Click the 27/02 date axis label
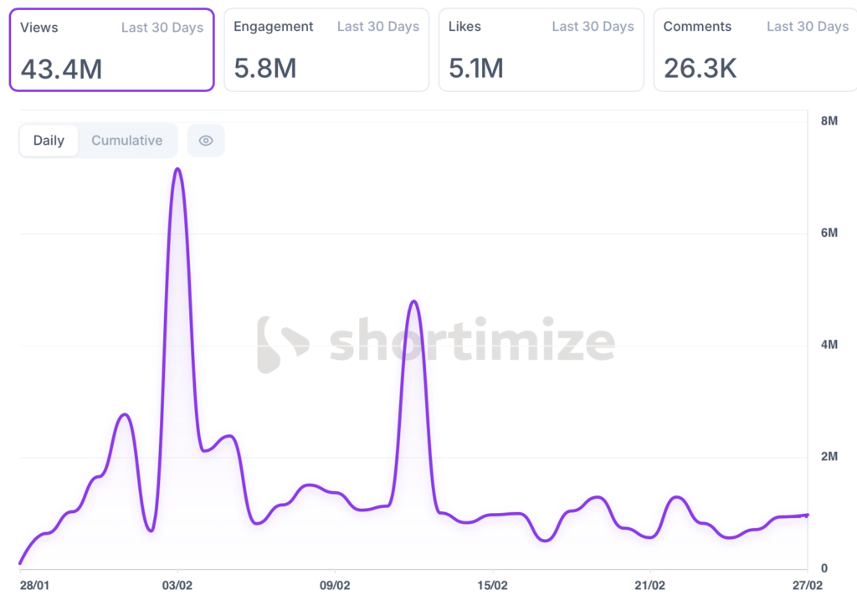This screenshot has width=857, height=600. click(806, 585)
